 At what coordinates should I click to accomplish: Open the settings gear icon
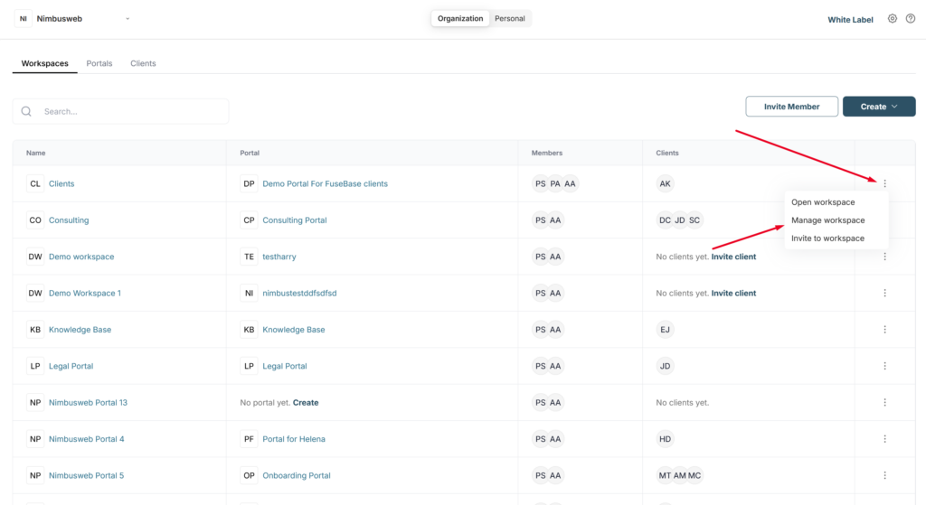(x=893, y=19)
